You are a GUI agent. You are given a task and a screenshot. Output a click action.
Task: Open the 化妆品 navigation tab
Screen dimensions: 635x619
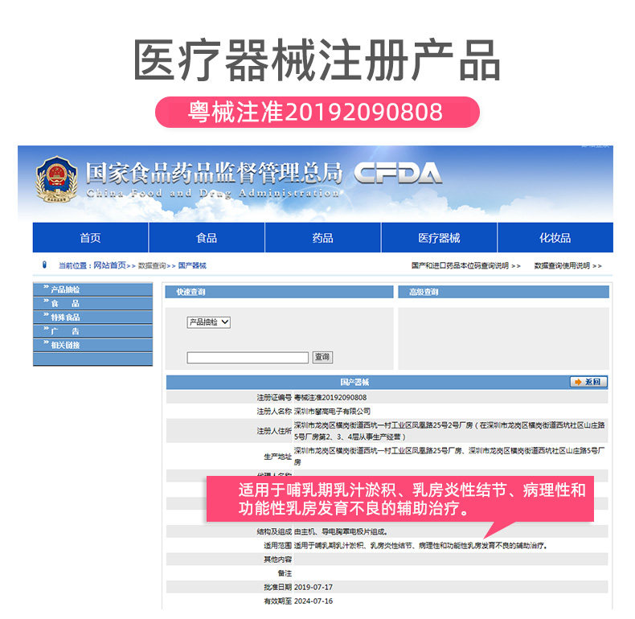point(555,237)
